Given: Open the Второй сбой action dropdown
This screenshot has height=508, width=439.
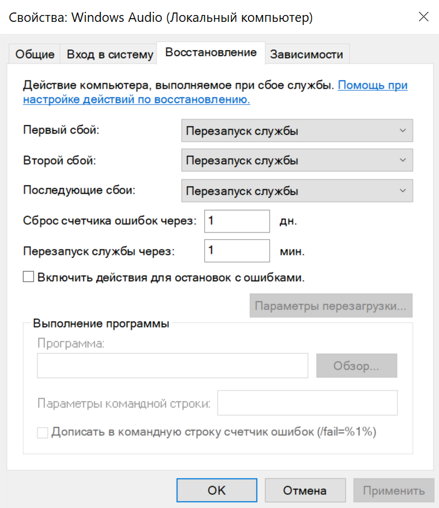Looking at the screenshot, I should (x=297, y=161).
